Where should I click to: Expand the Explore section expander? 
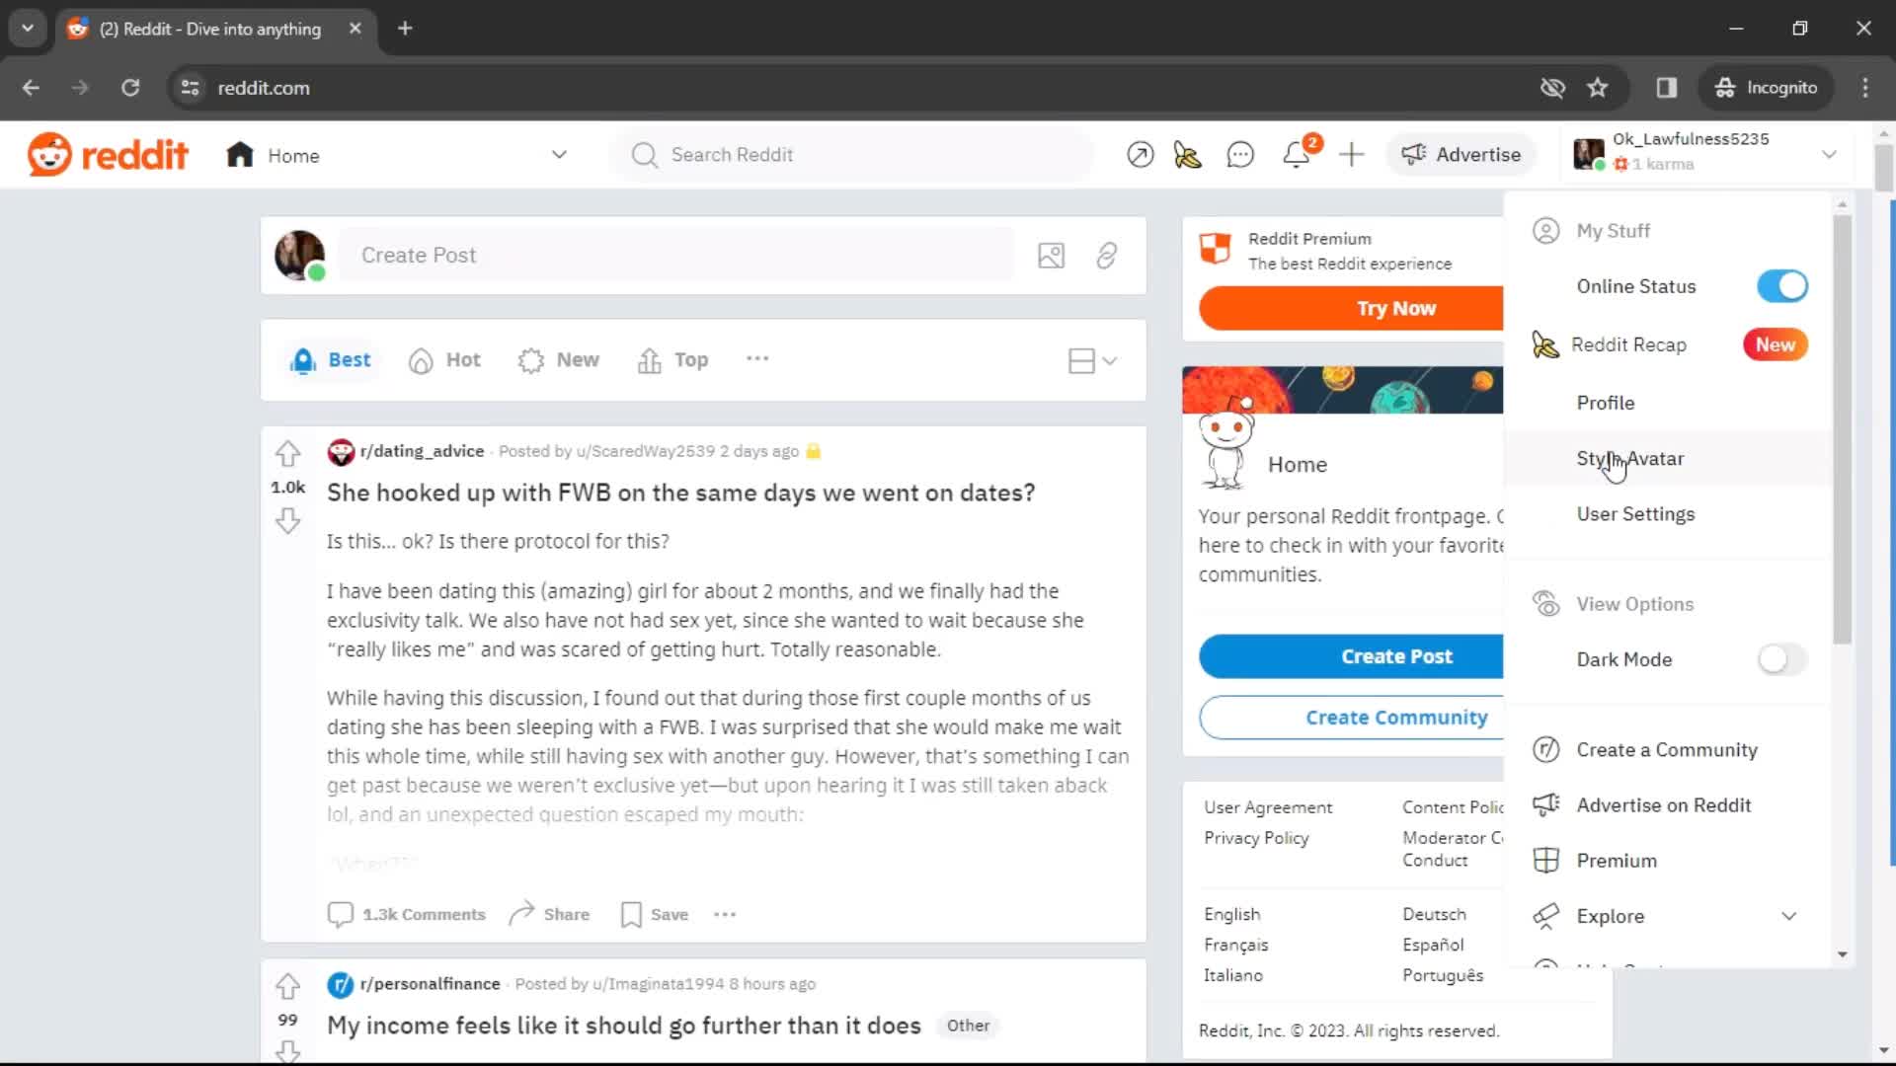coord(1789,916)
